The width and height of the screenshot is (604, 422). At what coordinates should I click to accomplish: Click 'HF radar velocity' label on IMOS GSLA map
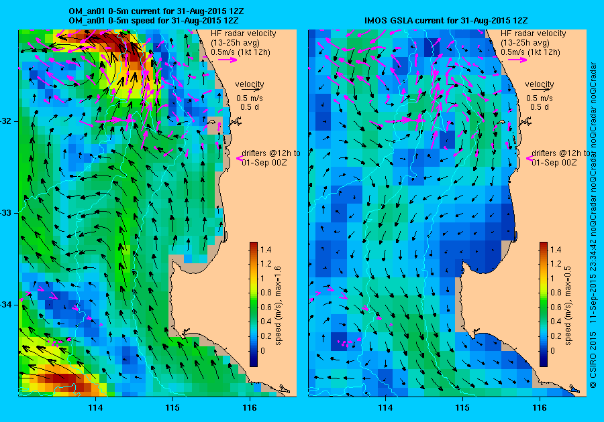pos(534,33)
